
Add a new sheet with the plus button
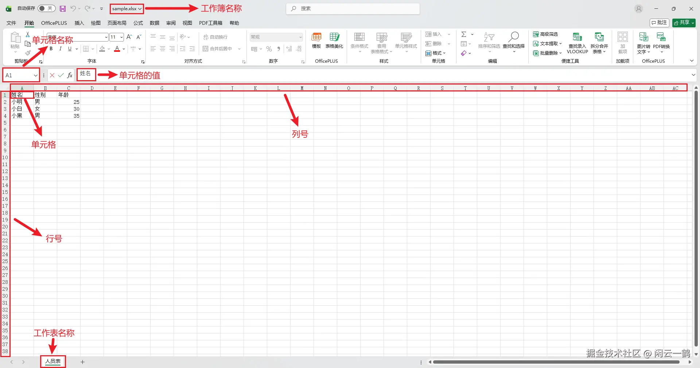(x=82, y=362)
